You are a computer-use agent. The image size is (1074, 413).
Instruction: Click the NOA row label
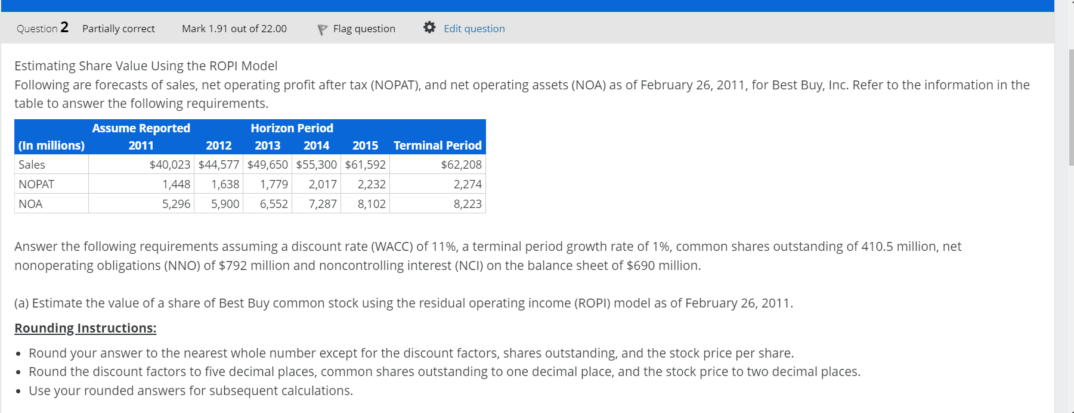tap(30, 204)
